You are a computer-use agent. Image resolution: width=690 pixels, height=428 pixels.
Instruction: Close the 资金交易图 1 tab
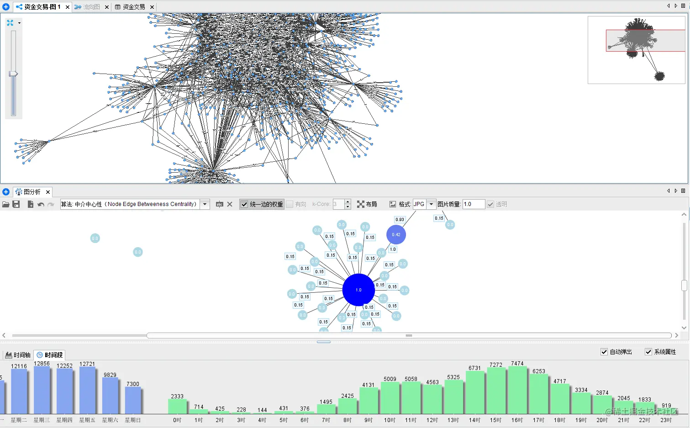coord(68,7)
